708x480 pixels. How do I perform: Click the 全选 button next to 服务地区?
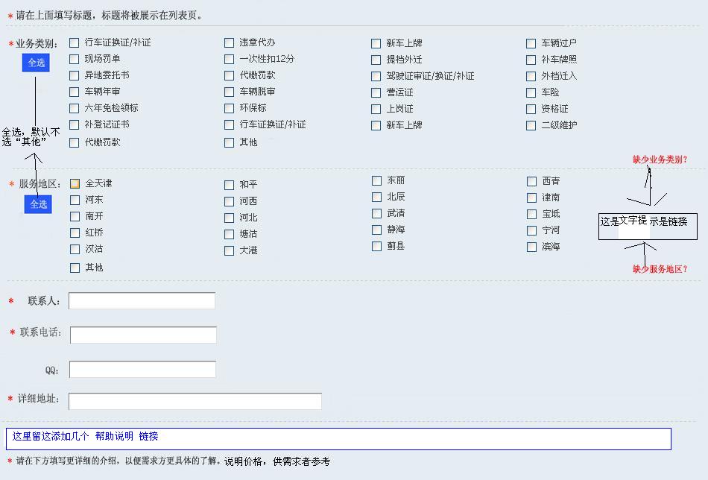tap(37, 204)
